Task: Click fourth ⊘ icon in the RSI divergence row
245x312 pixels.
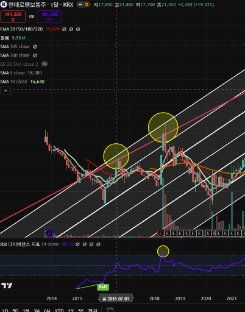Action: (98, 244)
